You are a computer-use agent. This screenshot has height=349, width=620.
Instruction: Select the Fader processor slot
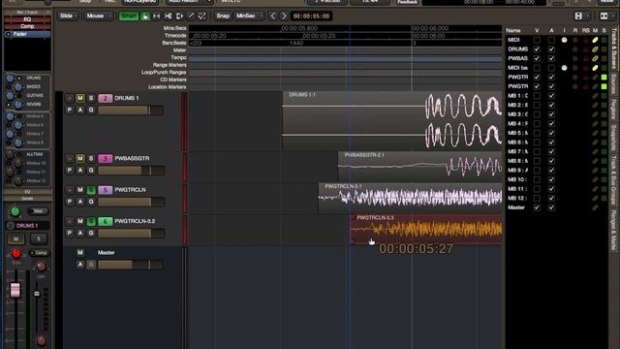[x=27, y=34]
